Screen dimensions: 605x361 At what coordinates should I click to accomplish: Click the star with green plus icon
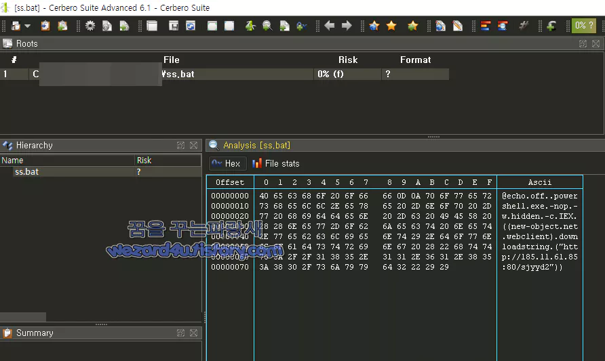[x=412, y=26]
